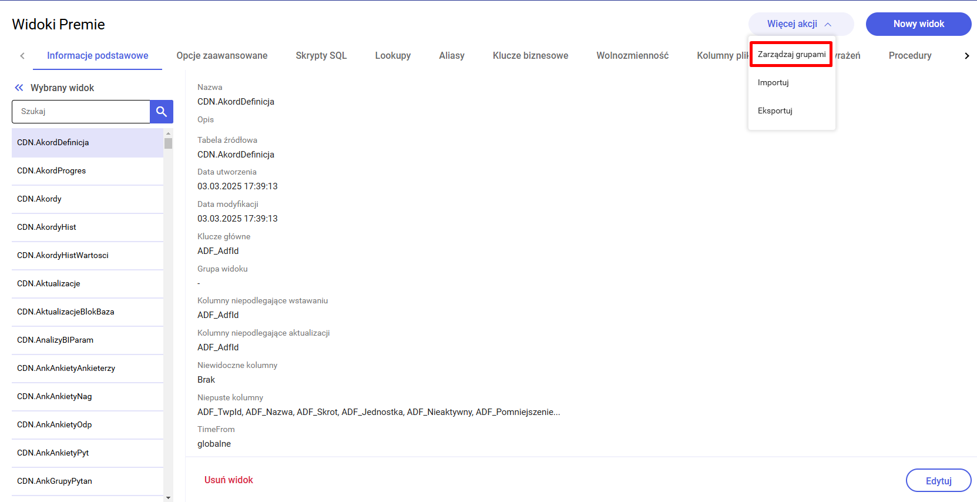This screenshot has width=977, height=502.
Task: Collapse the Więcej akcji dropdown
Action: pos(801,24)
